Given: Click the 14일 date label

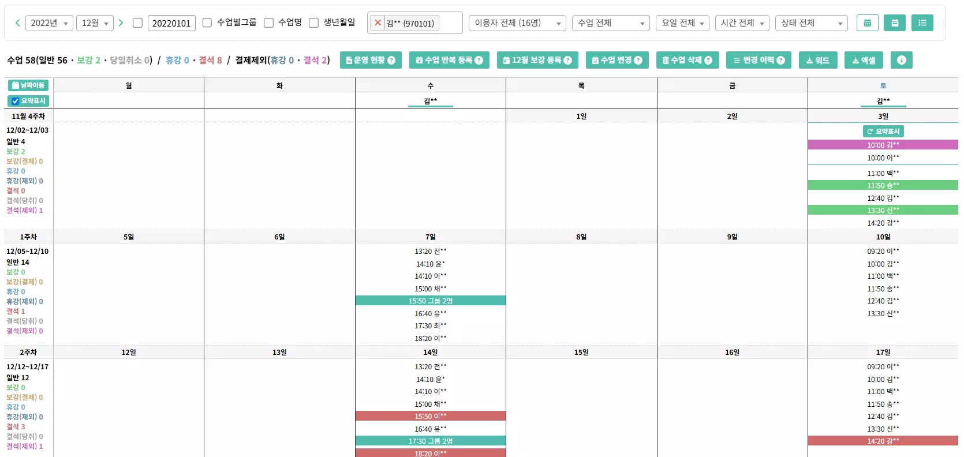Looking at the screenshot, I should coord(431,353).
